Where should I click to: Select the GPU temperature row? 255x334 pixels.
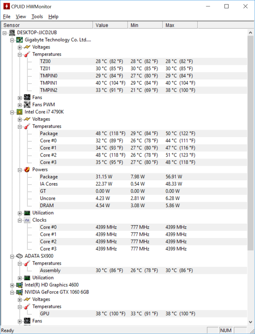pos(143,314)
